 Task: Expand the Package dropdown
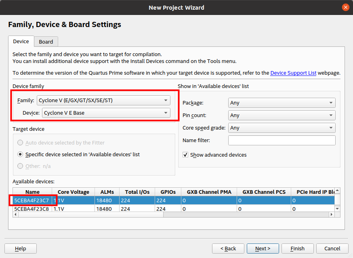(282, 103)
